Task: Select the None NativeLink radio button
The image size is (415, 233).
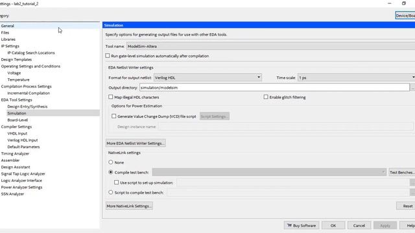Action: (x=111, y=162)
